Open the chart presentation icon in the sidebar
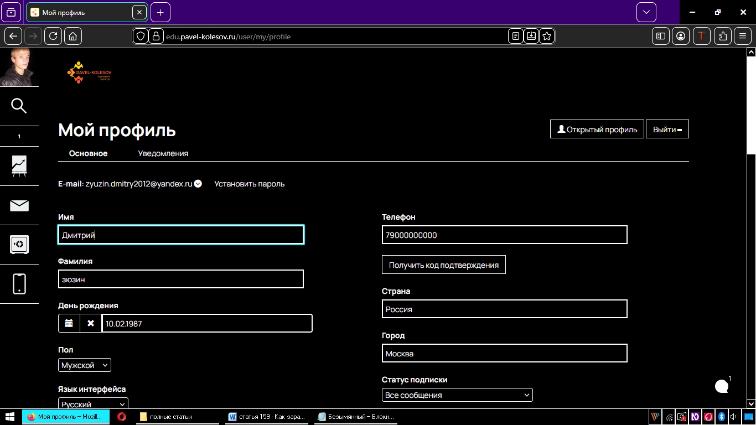This screenshot has width=756, height=425. point(19,165)
